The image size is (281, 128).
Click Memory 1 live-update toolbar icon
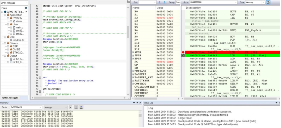pyautogui.click(x=81, y=107)
